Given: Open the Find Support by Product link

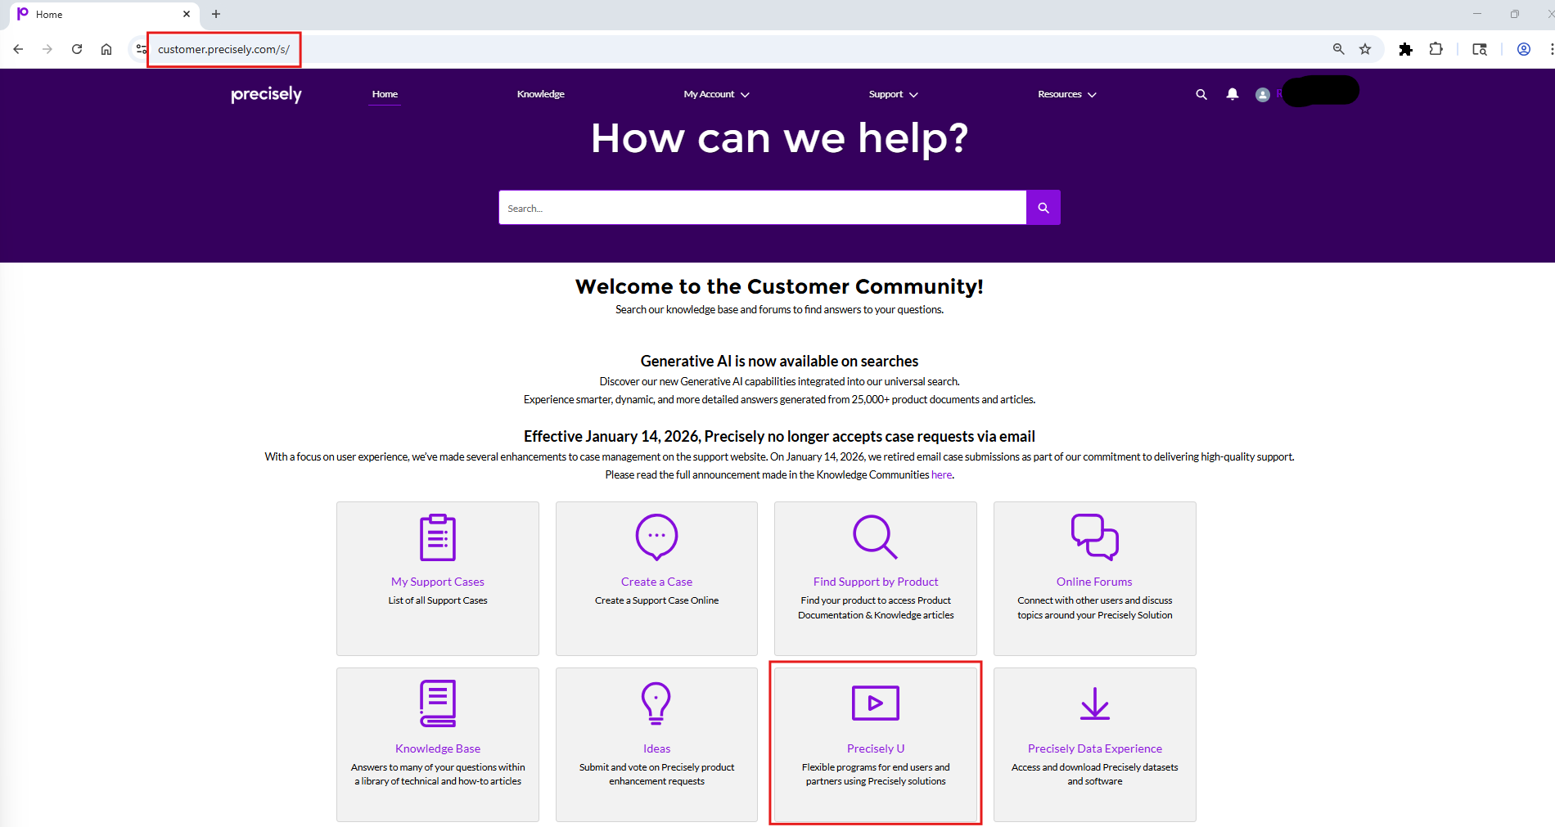Looking at the screenshot, I should (x=876, y=582).
